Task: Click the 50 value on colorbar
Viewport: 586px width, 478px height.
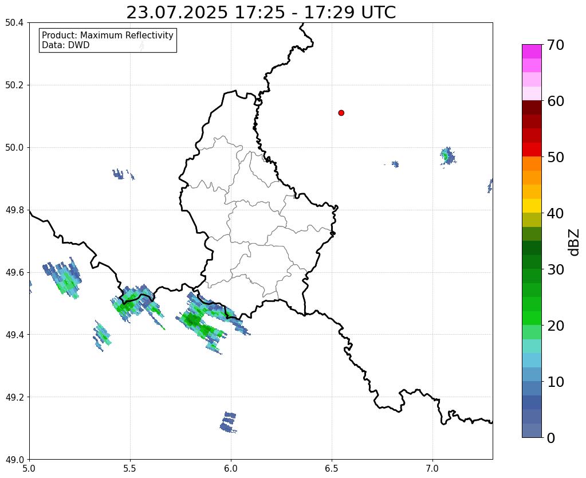Action: pyautogui.click(x=555, y=157)
